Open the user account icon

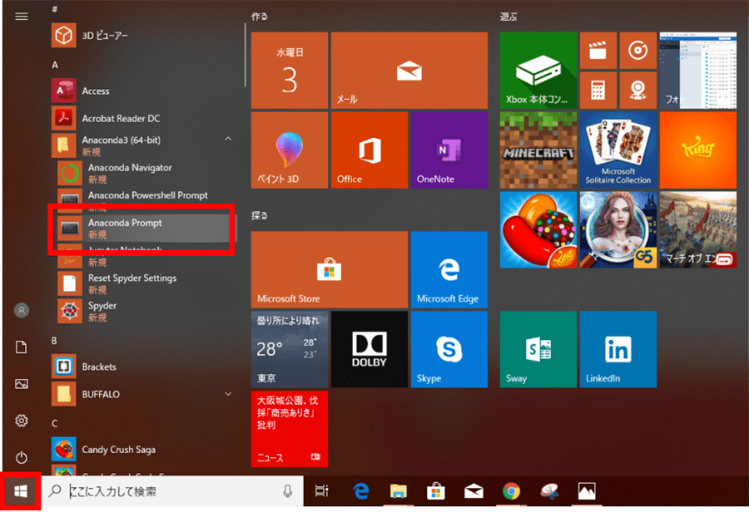click(x=22, y=311)
